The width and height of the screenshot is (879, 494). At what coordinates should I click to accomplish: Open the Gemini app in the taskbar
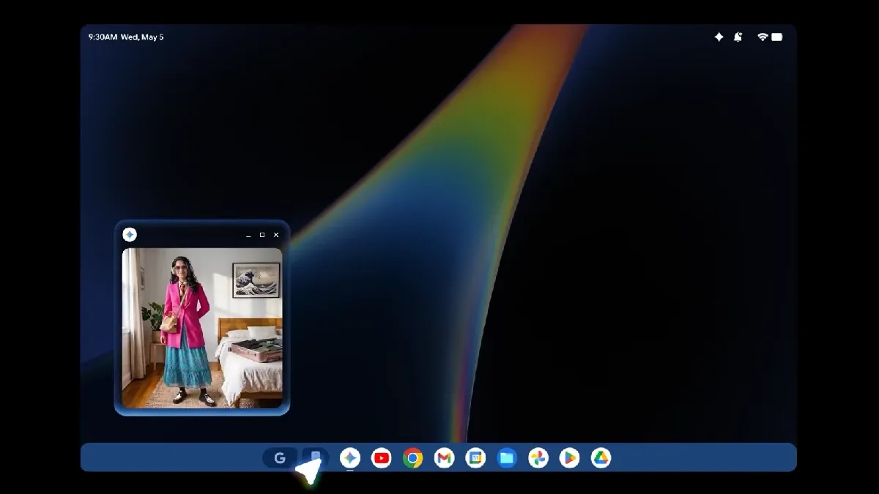(x=350, y=458)
